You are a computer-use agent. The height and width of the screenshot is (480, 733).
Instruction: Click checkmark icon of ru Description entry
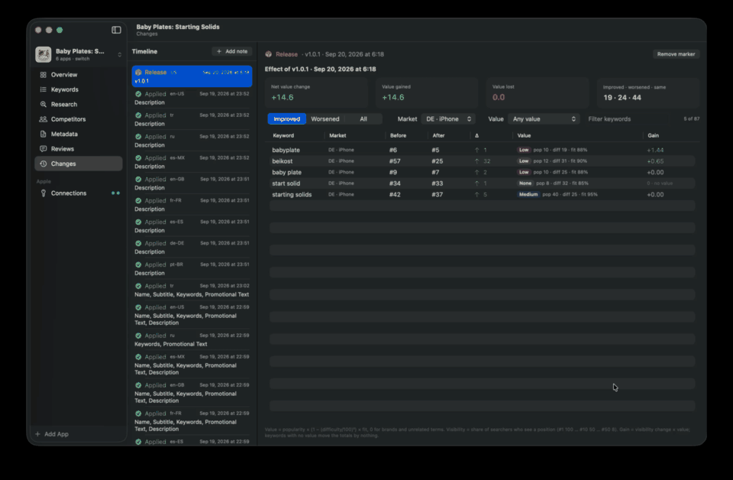click(x=138, y=137)
